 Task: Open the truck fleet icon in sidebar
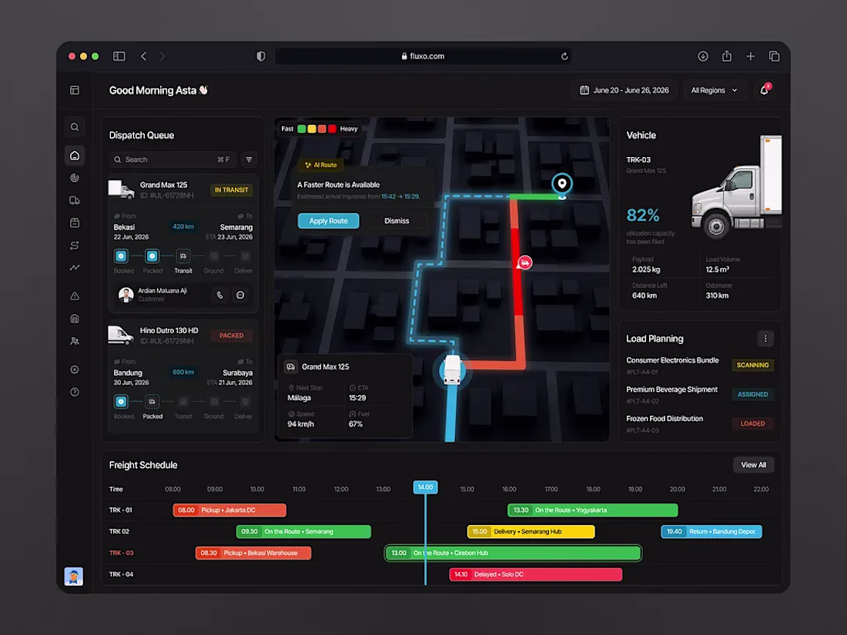tap(75, 200)
